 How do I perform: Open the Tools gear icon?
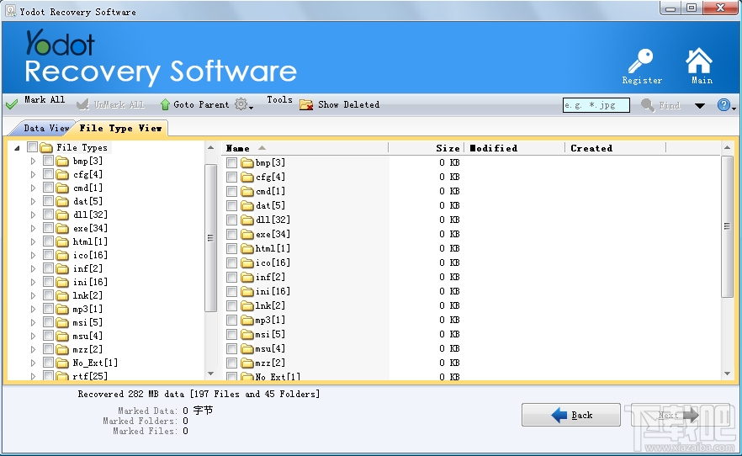(x=241, y=104)
